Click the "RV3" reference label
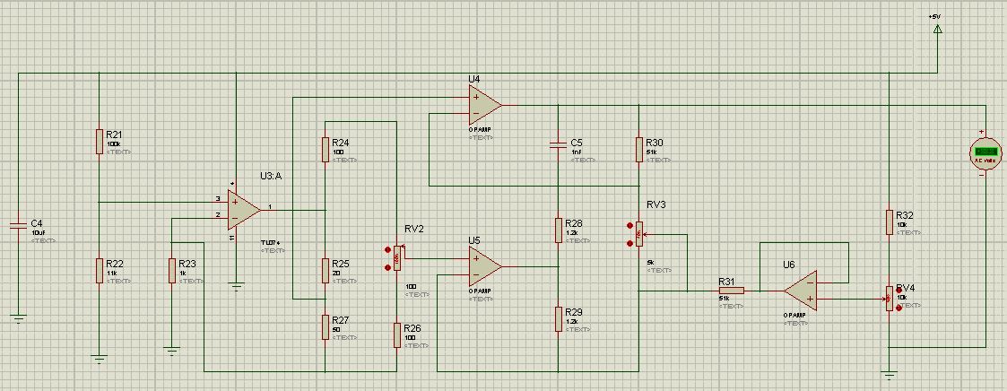This screenshot has width=1007, height=391. [656, 204]
